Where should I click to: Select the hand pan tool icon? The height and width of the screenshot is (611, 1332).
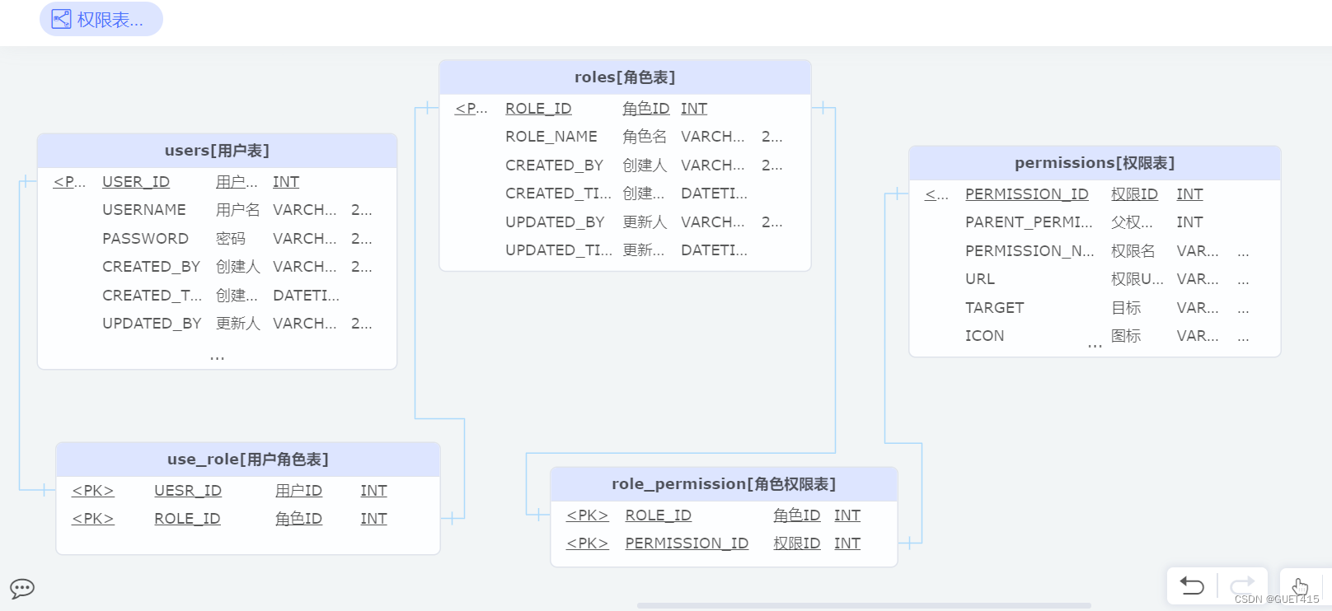tap(1300, 586)
